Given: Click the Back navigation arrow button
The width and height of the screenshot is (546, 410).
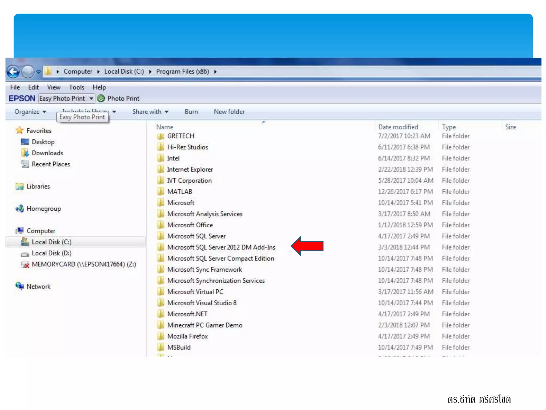Looking at the screenshot, I should (x=13, y=72).
